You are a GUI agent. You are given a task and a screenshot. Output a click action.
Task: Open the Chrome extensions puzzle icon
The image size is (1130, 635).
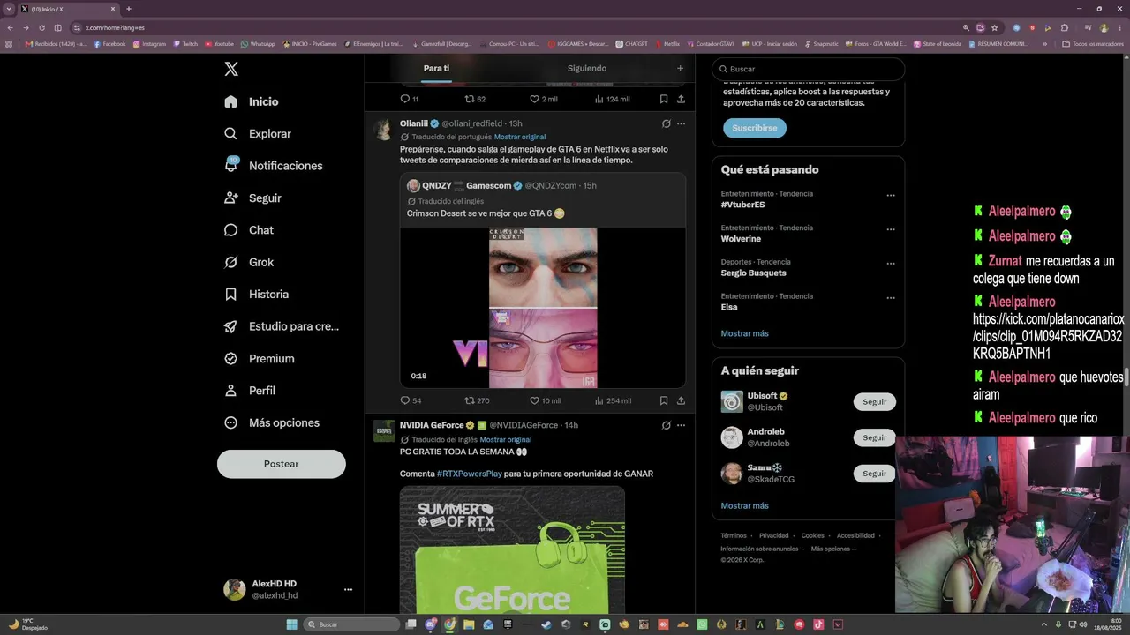tap(1064, 27)
